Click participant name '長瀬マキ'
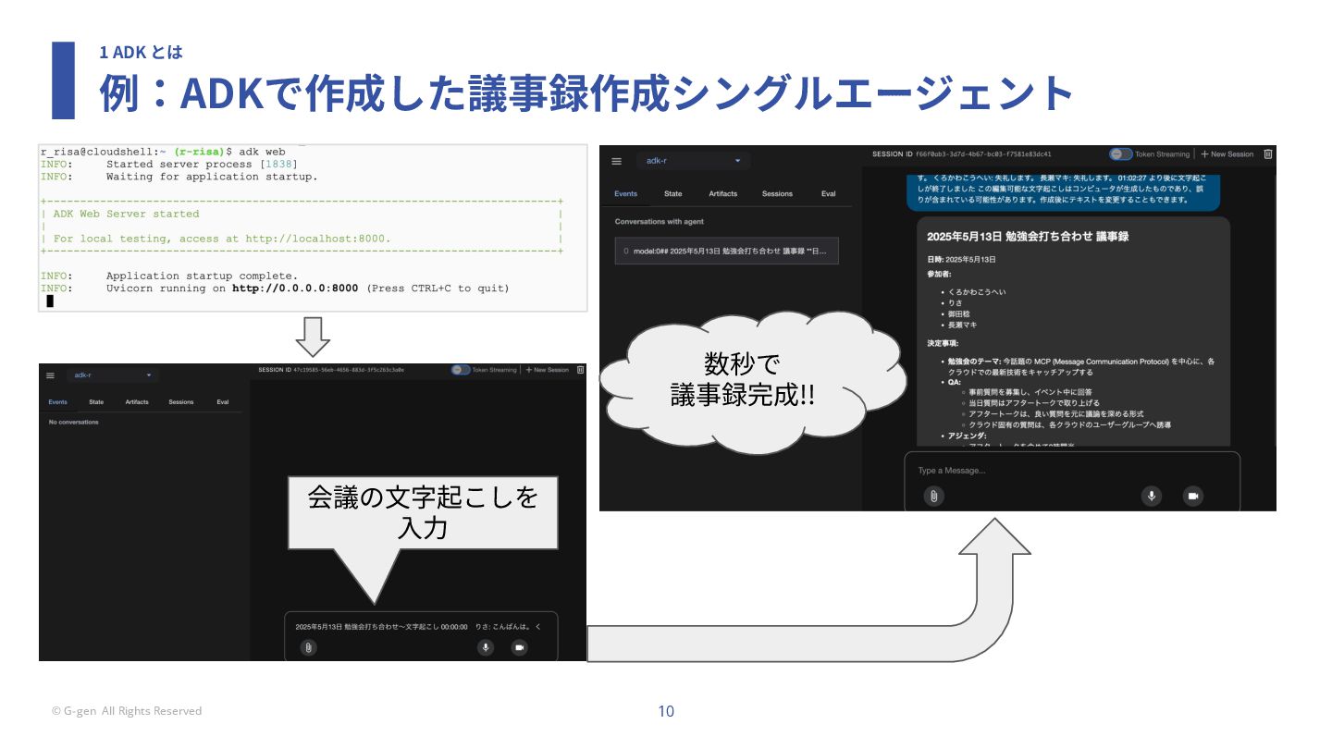Screen dimensions: 1332x749 [x=964, y=325]
